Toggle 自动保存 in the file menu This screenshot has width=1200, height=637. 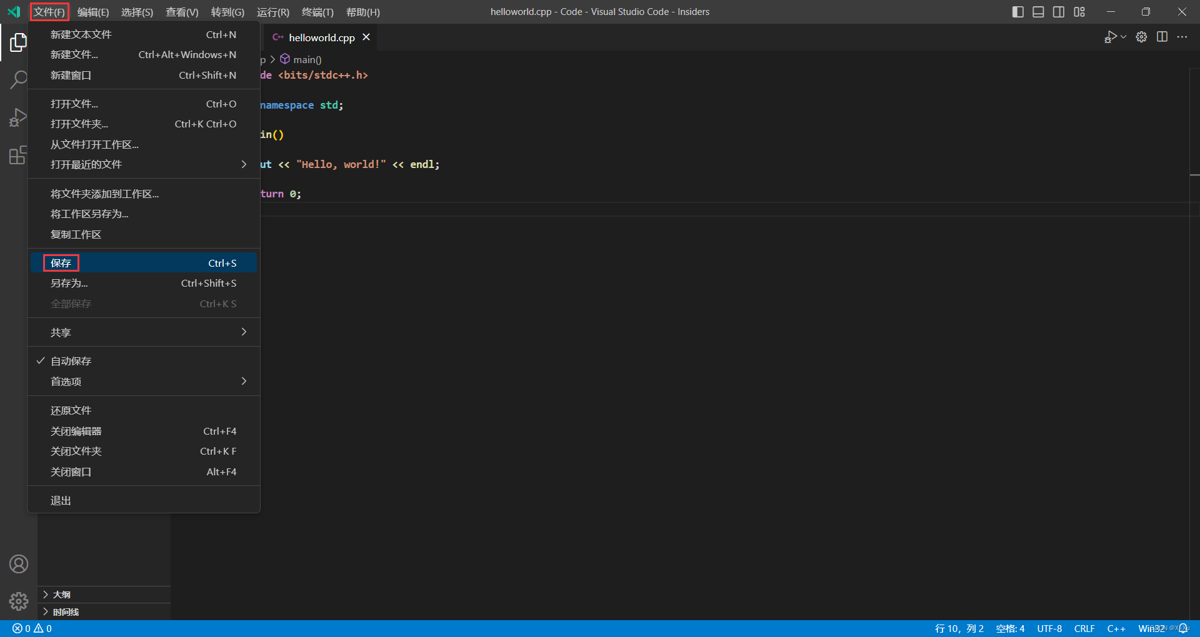[x=71, y=361]
